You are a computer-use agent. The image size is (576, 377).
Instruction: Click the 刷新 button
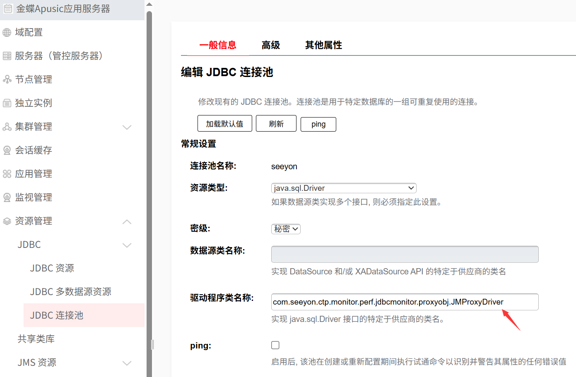pyautogui.click(x=276, y=124)
